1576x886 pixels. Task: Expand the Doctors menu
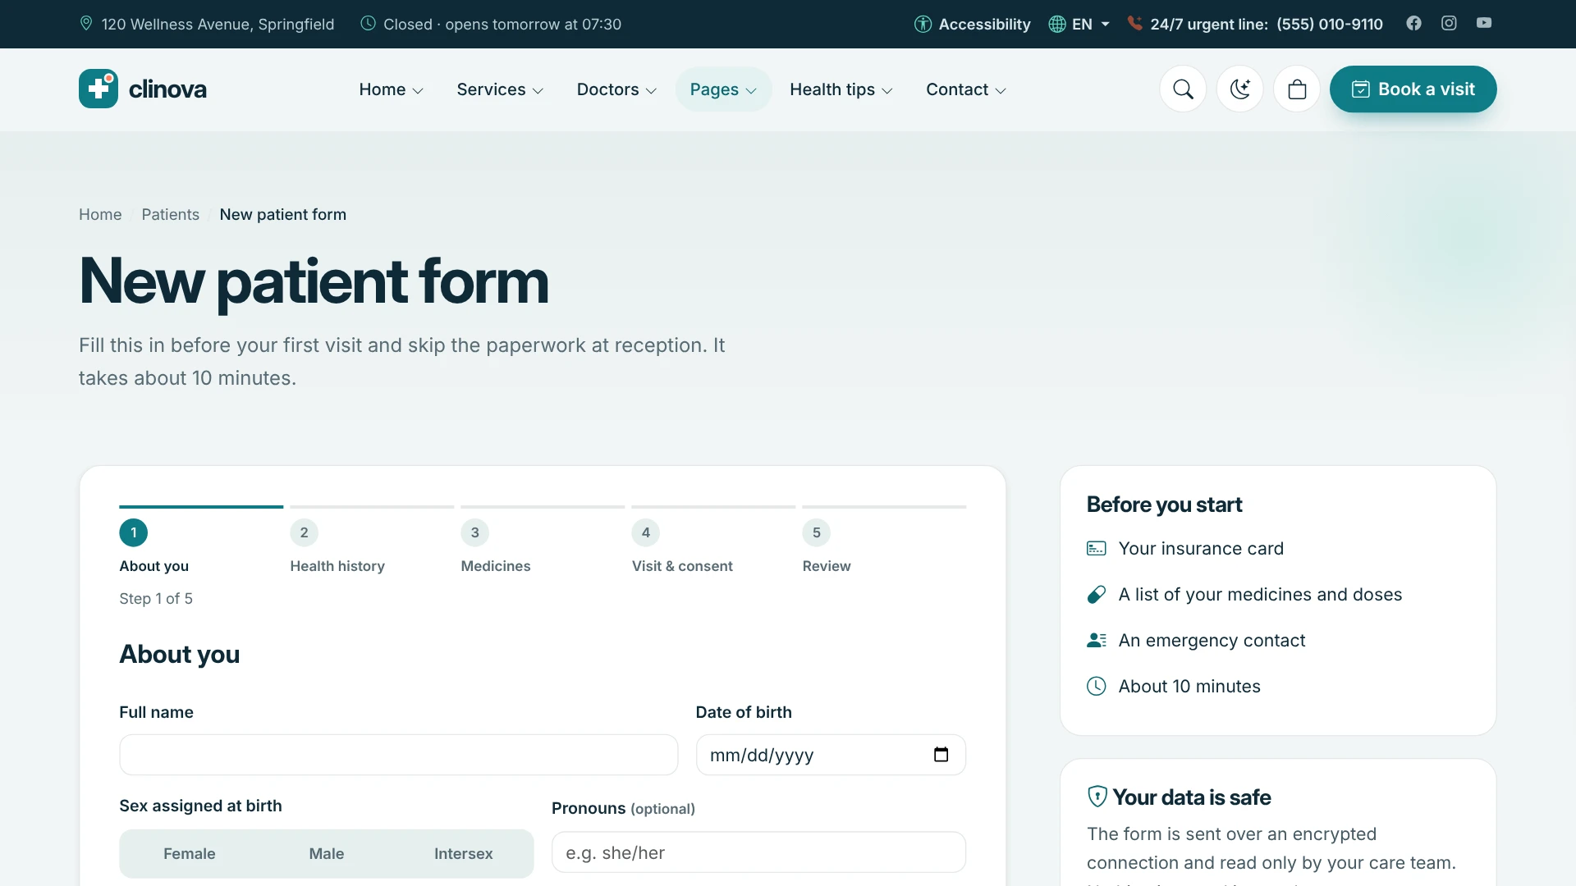pyautogui.click(x=616, y=89)
